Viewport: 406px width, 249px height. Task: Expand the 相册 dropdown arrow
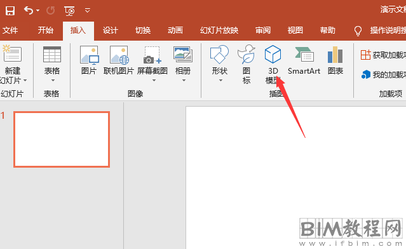coord(184,81)
